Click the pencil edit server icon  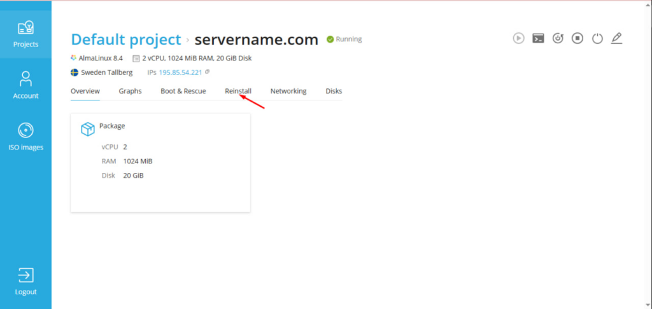[x=616, y=38]
